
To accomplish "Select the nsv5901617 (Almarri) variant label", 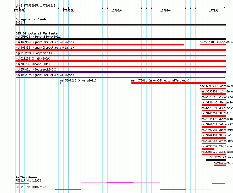I will pos(217,124).
